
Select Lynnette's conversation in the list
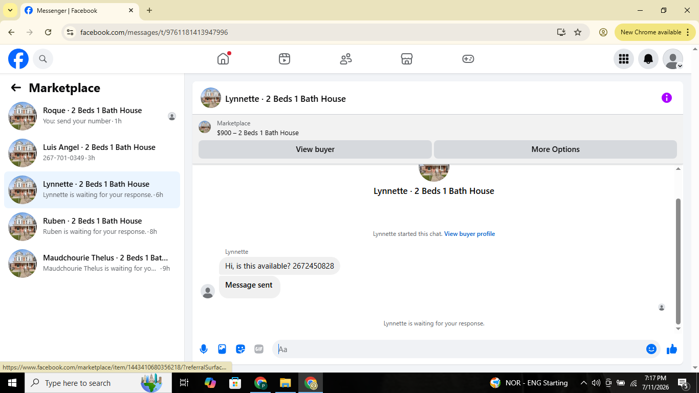pos(92,190)
